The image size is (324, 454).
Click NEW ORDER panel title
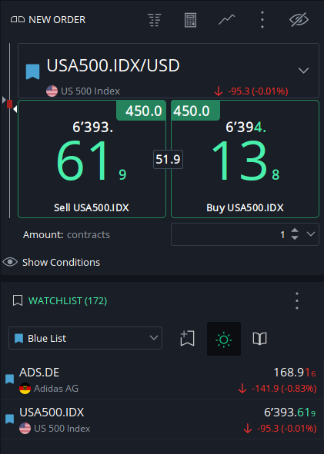(57, 20)
